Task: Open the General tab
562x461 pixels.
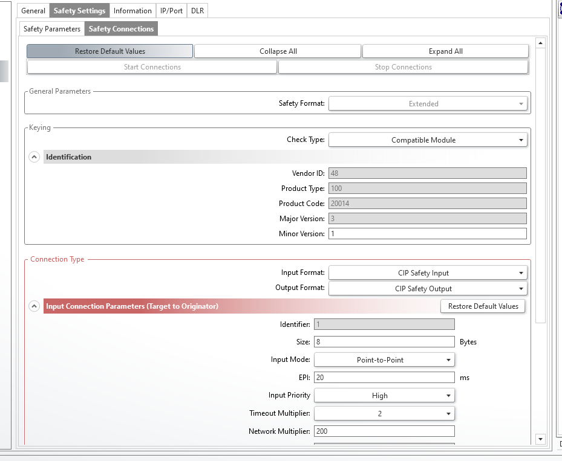Action: 33,11
